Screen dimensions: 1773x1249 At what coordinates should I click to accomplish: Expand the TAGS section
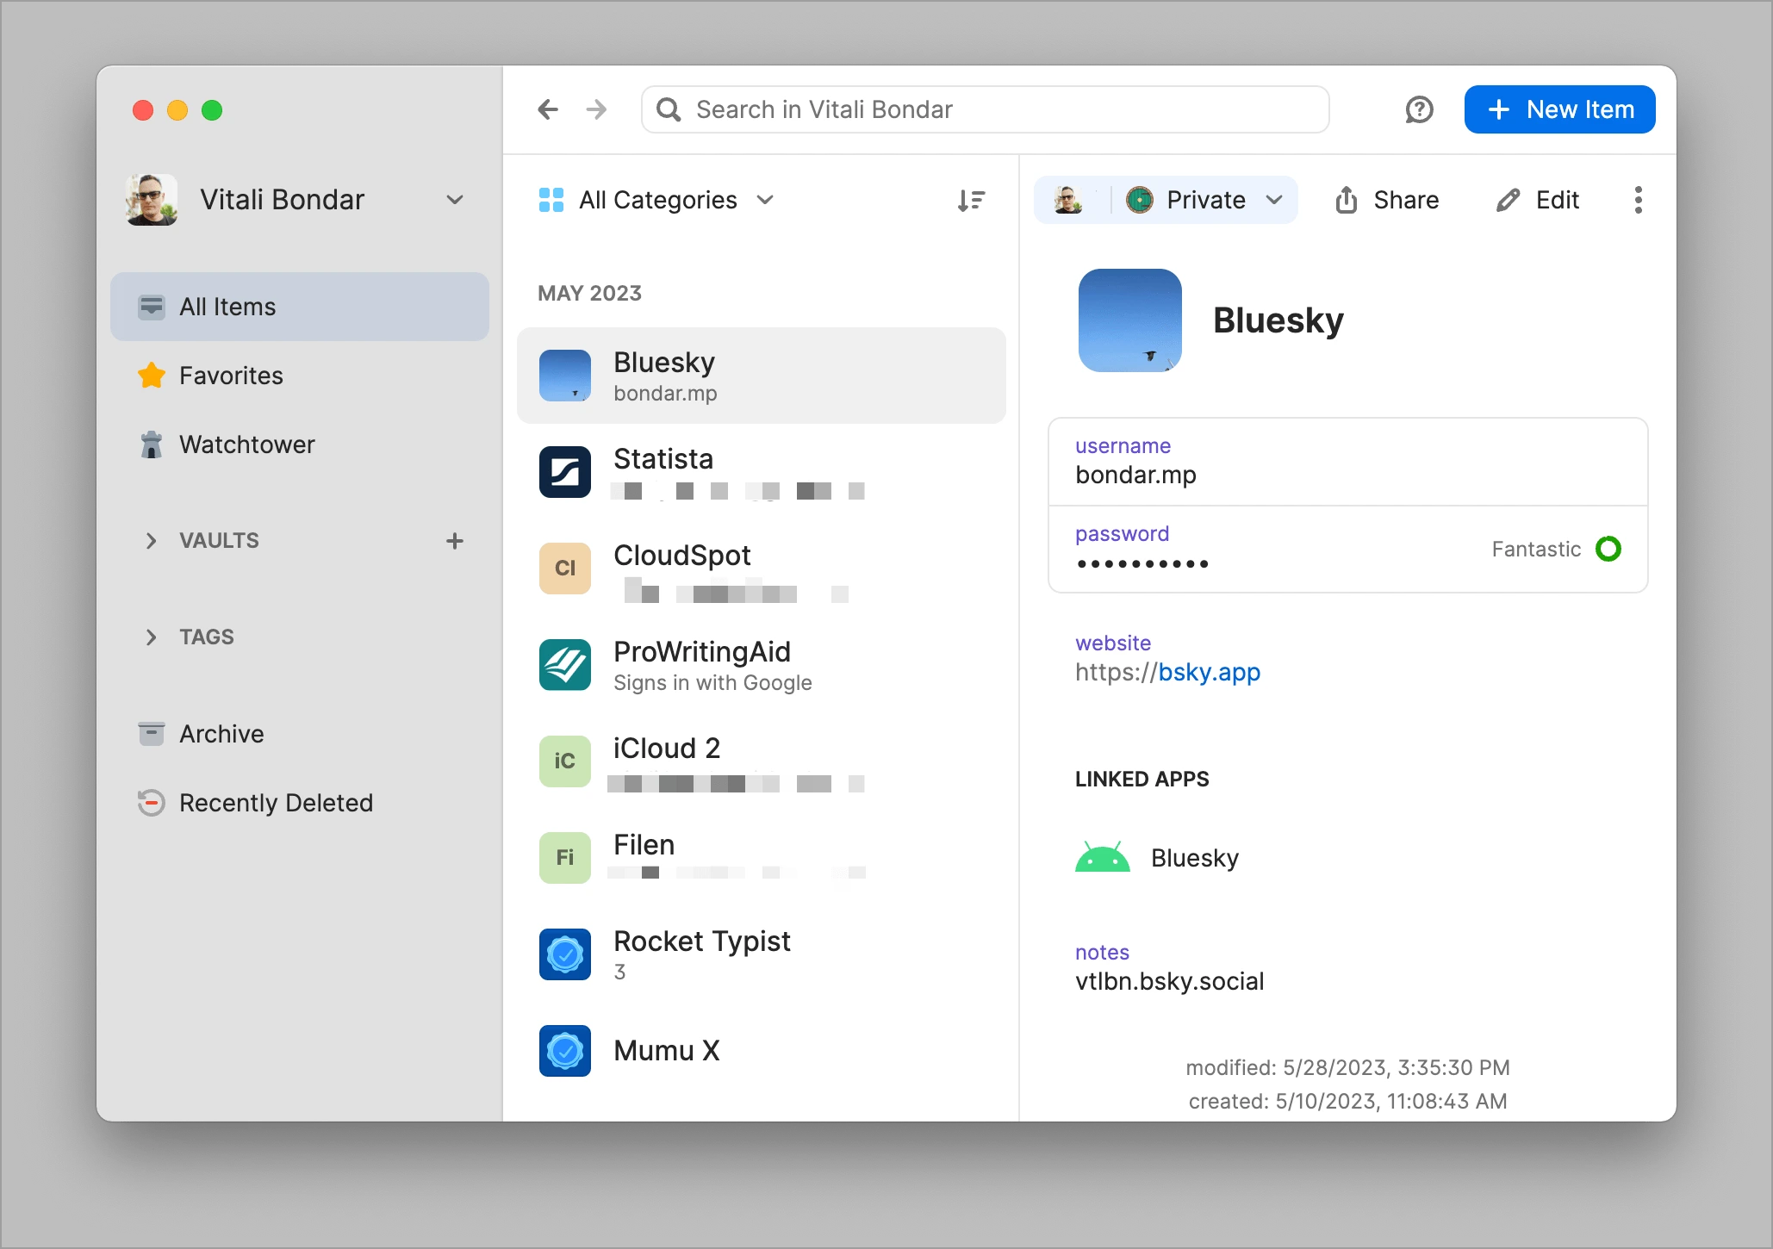[x=152, y=637]
